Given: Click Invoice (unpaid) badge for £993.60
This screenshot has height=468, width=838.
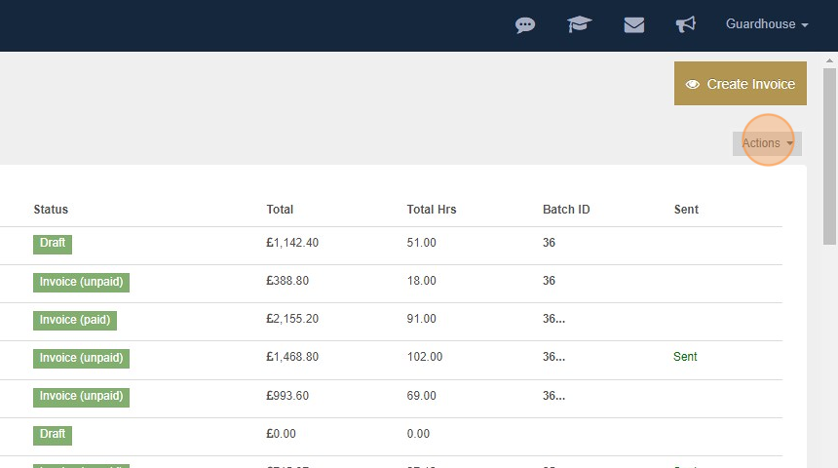Looking at the screenshot, I should tap(81, 396).
